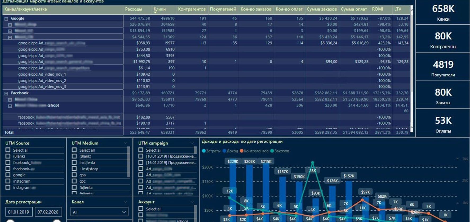This screenshot has height=222, width=470.
Task: Open the UTM Medium slicer chevron
Action: pyautogui.click(x=126, y=143)
